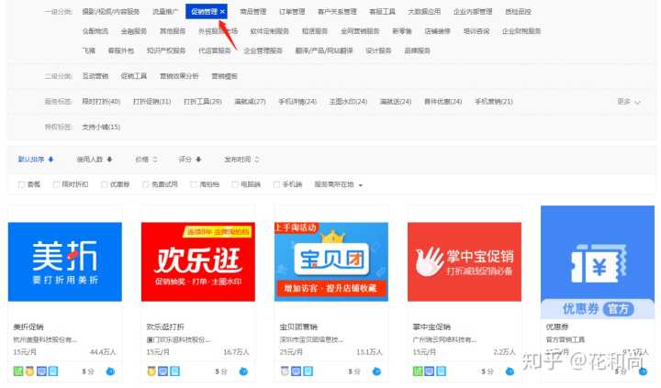Check the 限时折扣 checkbox

(x=55, y=184)
